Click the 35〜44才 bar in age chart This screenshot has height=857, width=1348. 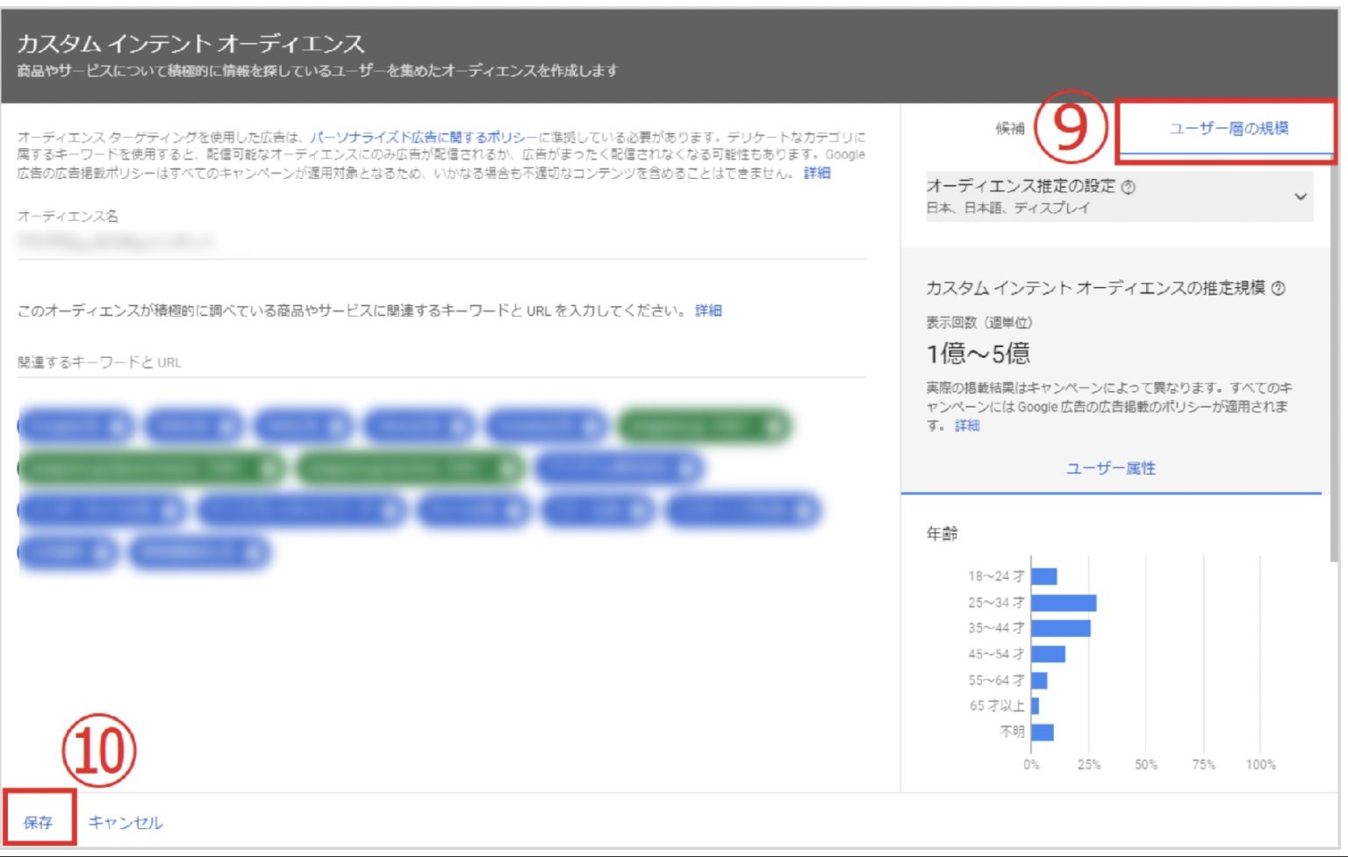[1061, 628]
